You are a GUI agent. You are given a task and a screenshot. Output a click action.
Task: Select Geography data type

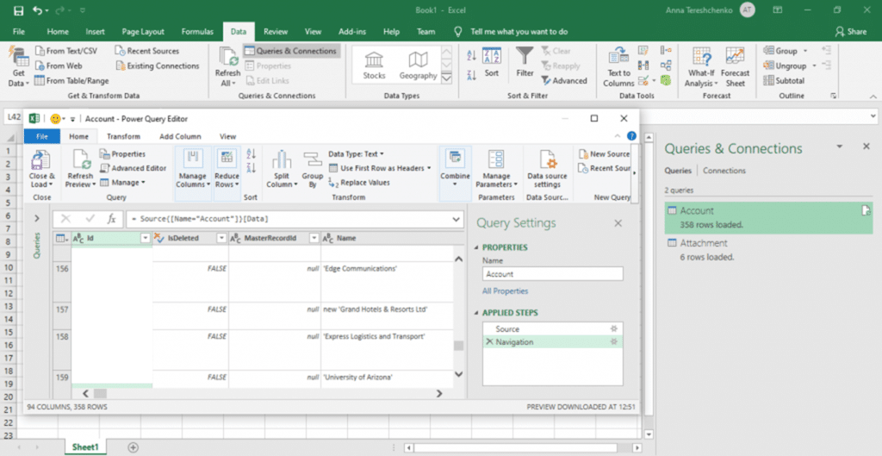tap(418, 66)
